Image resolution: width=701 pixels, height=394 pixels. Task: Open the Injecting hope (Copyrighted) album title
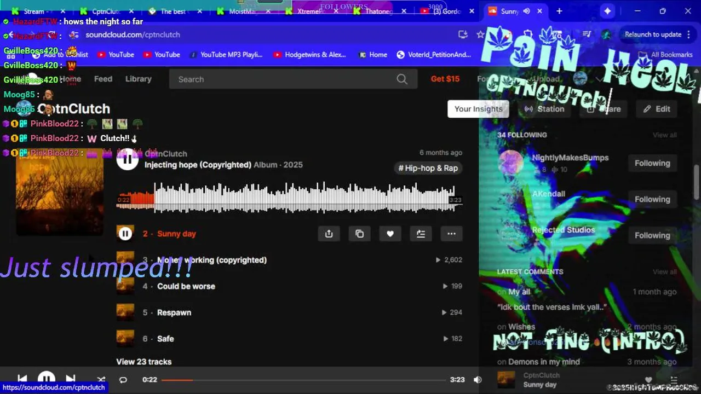198,165
